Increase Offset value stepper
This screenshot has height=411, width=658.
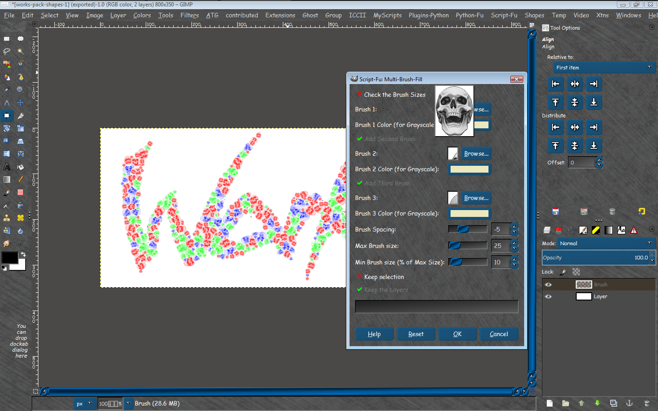(x=600, y=159)
